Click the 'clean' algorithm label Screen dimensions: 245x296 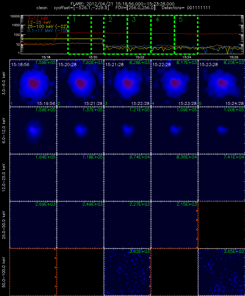point(42,8)
